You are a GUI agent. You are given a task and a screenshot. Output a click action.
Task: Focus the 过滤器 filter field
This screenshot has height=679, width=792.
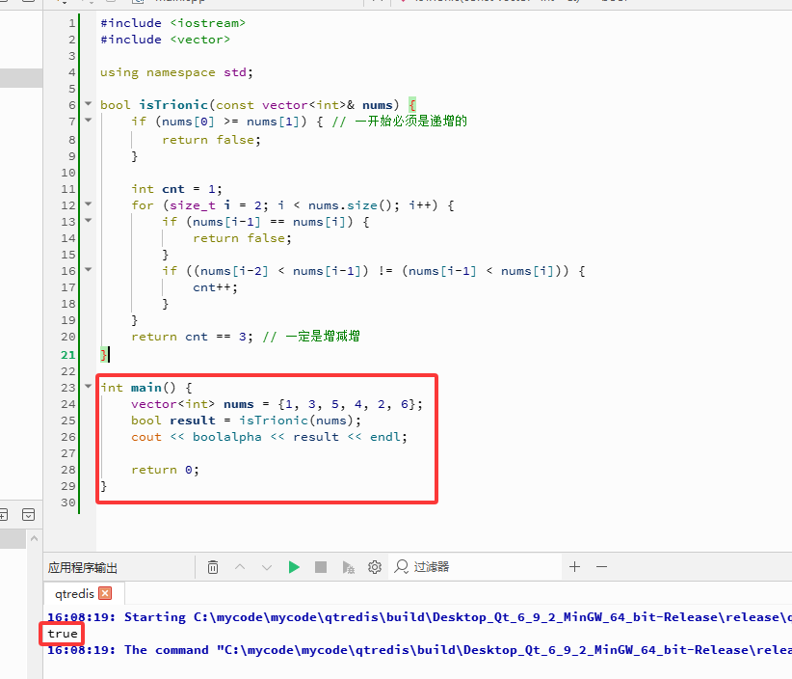tap(475, 567)
